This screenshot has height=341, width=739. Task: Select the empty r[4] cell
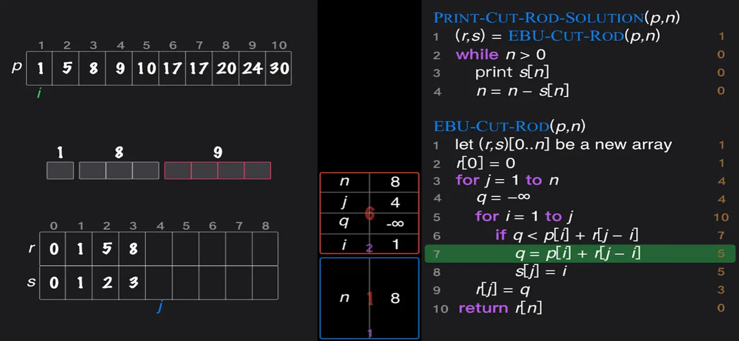click(159, 249)
